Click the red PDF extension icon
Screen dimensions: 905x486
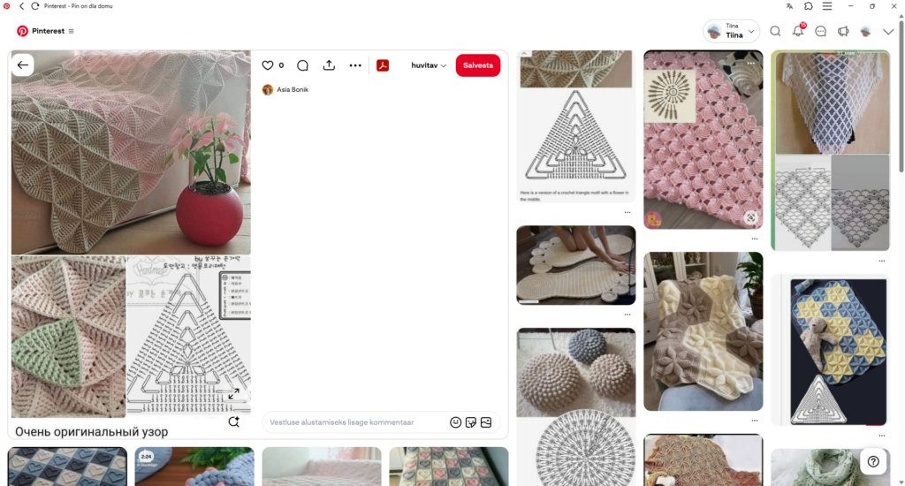[383, 65]
